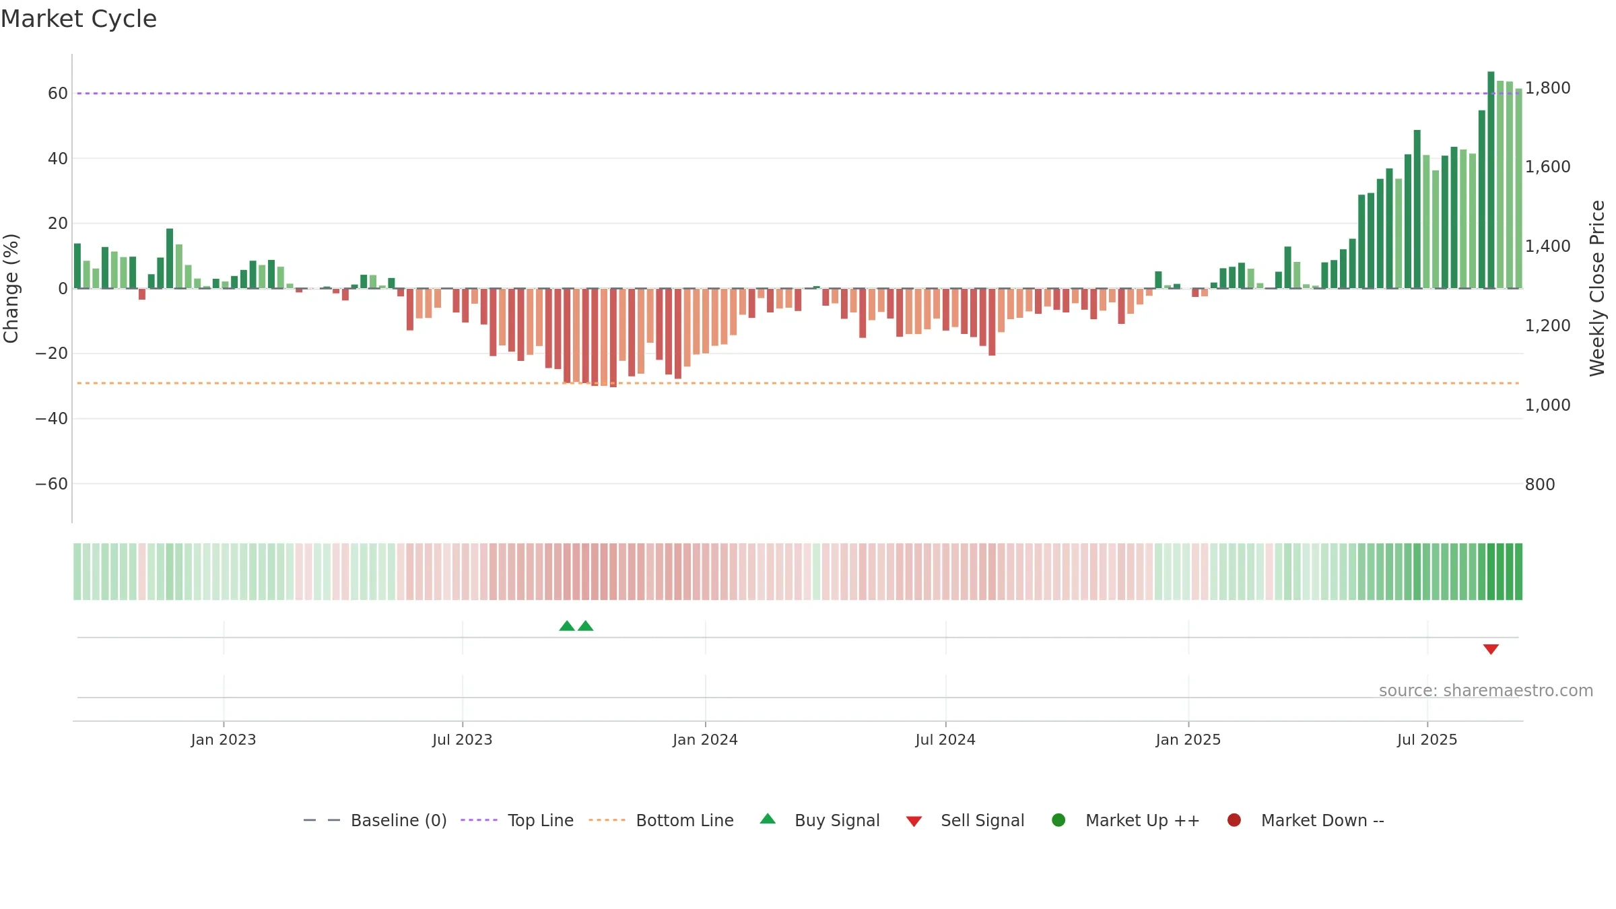
Task: Click the 1,200 right axis label
Action: click(x=1548, y=326)
